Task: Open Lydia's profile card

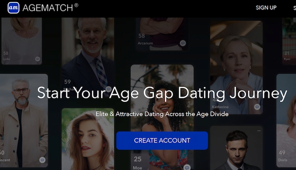Action: [x=21, y=41]
